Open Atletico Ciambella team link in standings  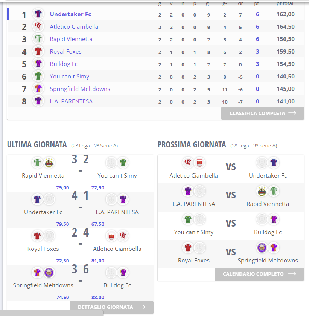(x=74, y=27)
